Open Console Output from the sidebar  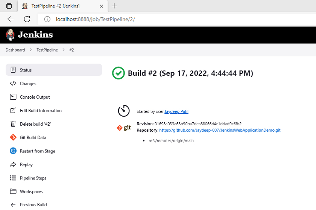pyautogui.click(x=54, y=97)
